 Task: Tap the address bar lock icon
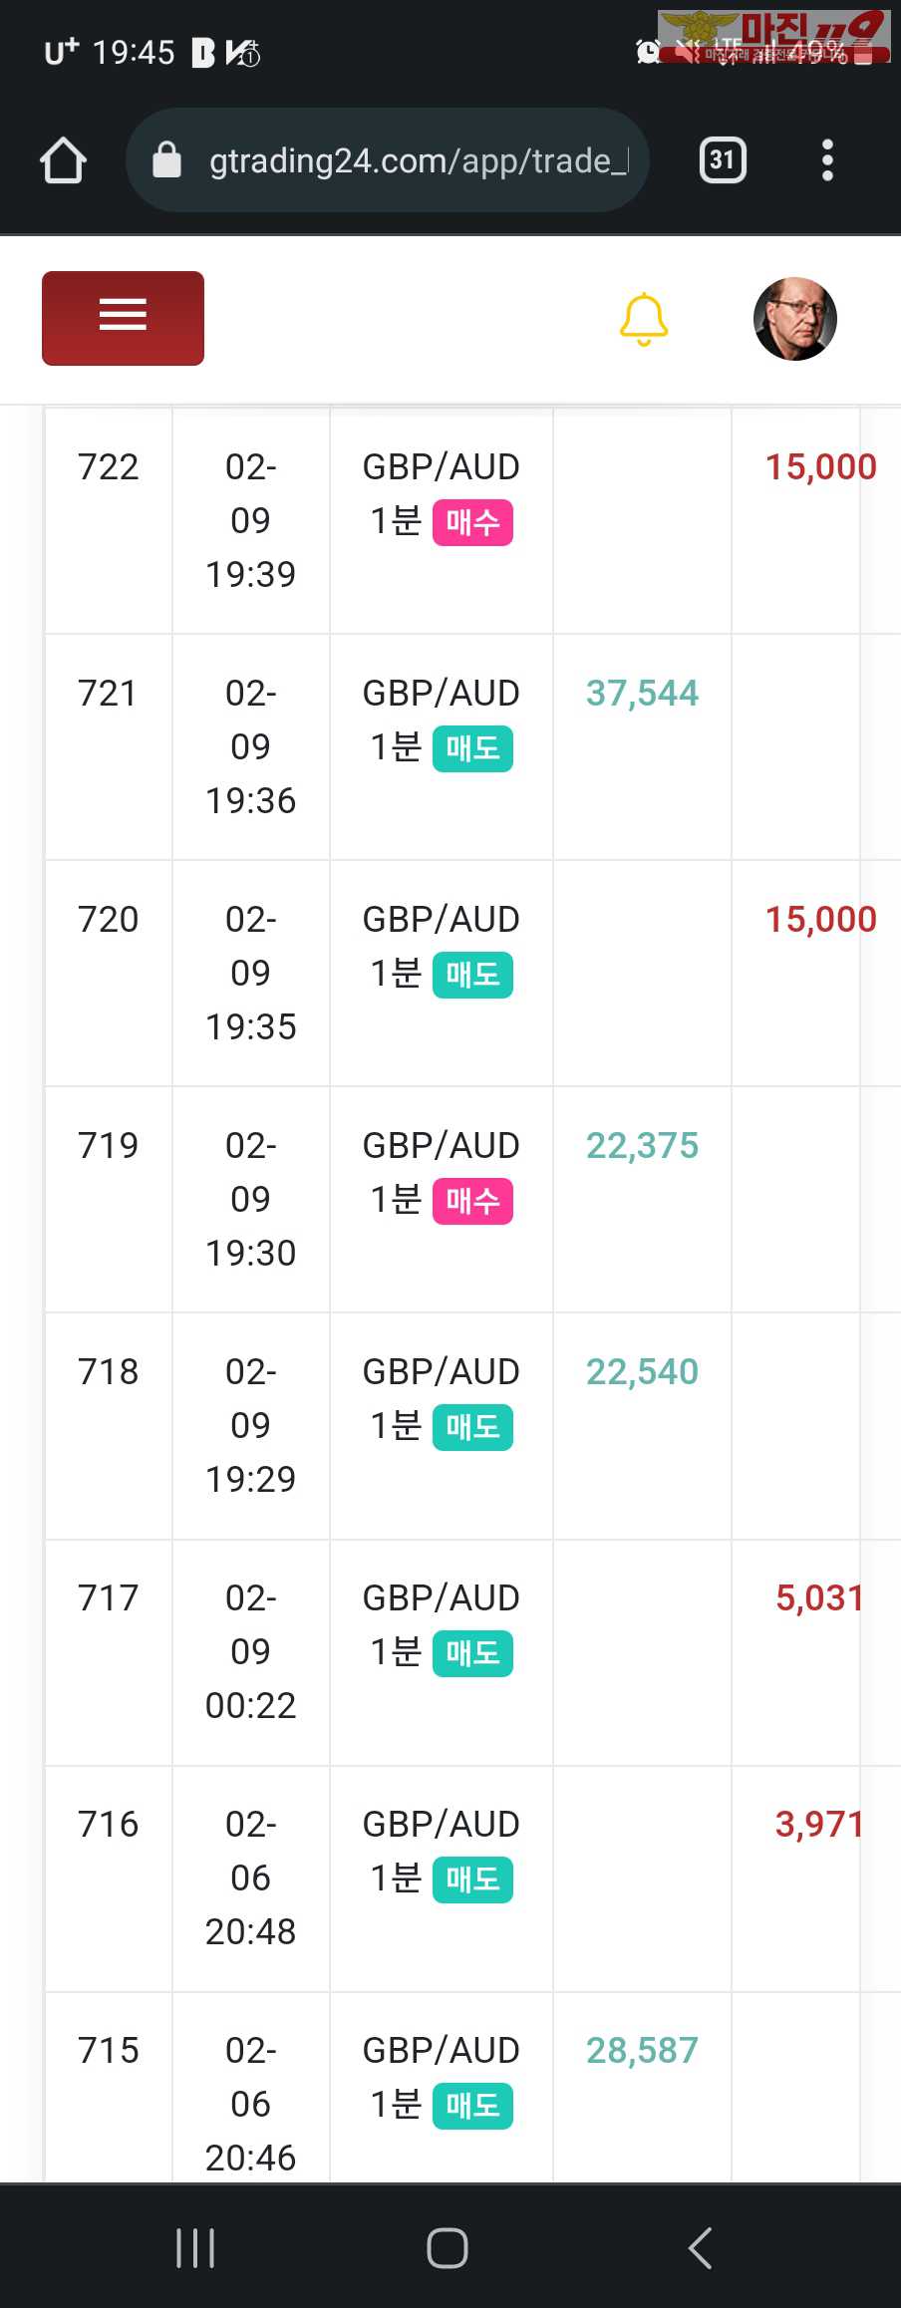pyautogui.click(x=166, y=160)
